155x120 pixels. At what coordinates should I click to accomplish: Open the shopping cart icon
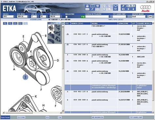click(116, 9)
